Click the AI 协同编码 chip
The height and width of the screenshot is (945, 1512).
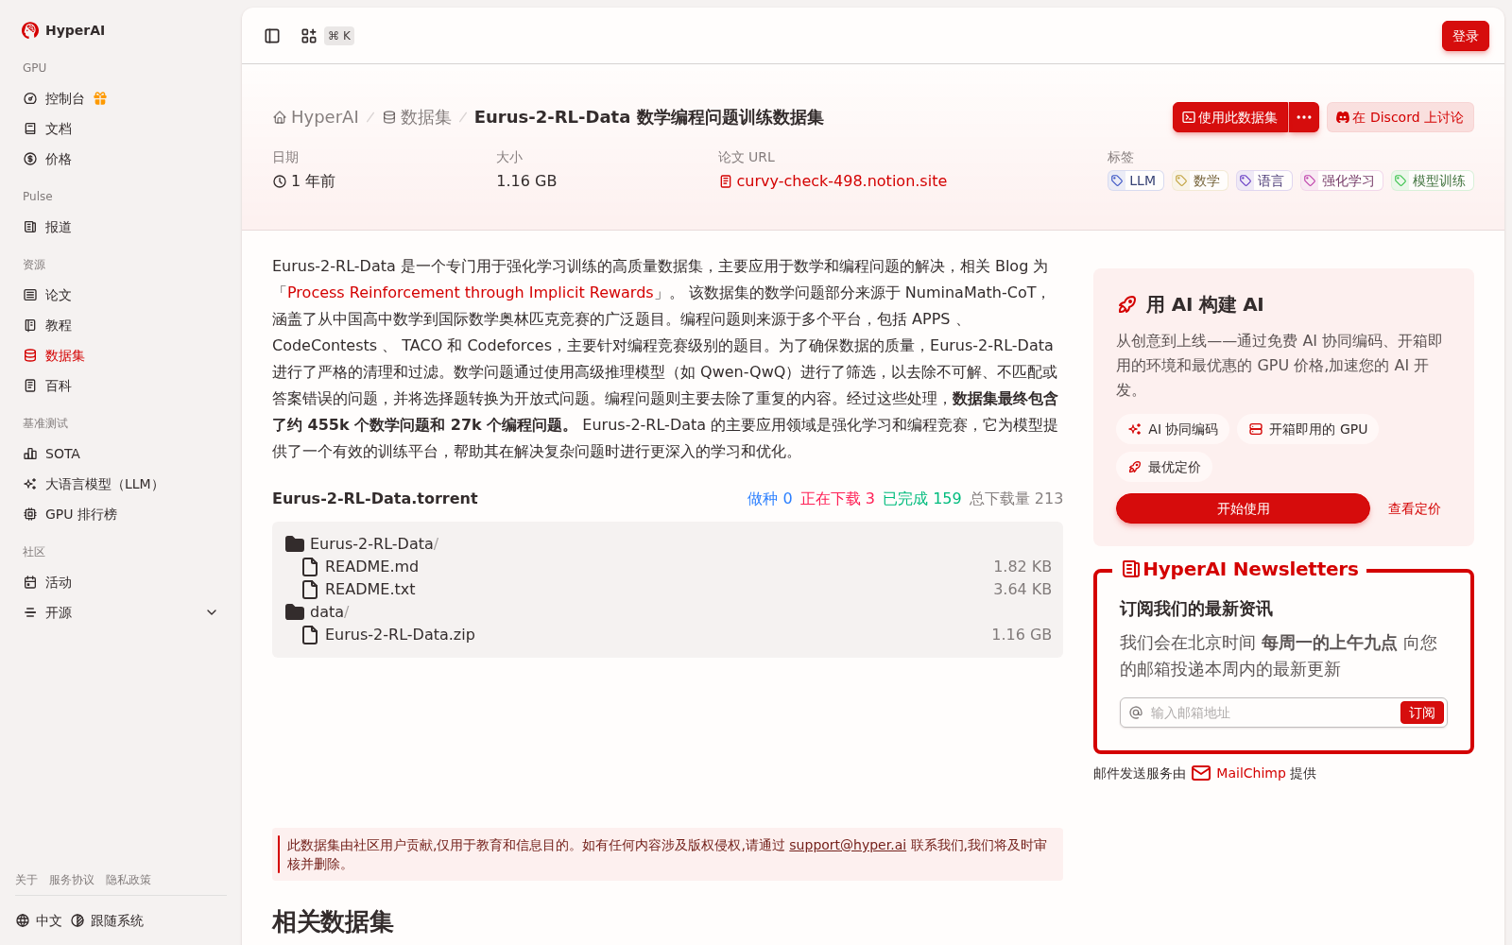point(1173,429)
